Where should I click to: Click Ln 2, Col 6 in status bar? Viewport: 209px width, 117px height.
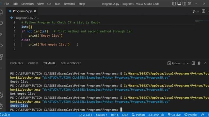pos(86,115)
